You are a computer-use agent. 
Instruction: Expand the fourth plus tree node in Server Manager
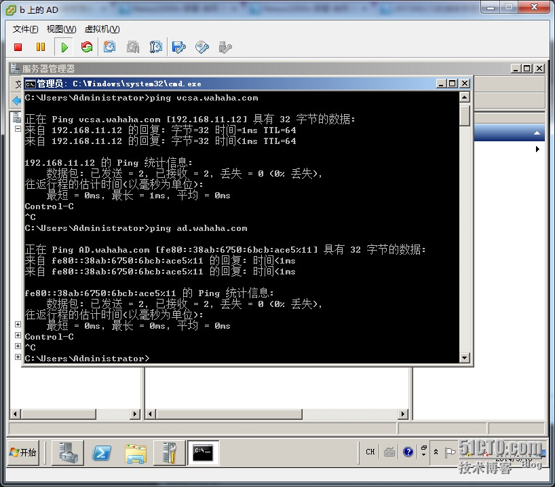(x=18, y=357)
